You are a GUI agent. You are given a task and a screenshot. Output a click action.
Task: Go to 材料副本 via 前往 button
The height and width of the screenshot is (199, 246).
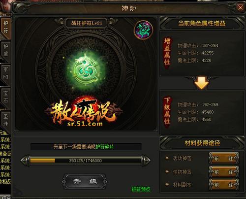(224, 185)
